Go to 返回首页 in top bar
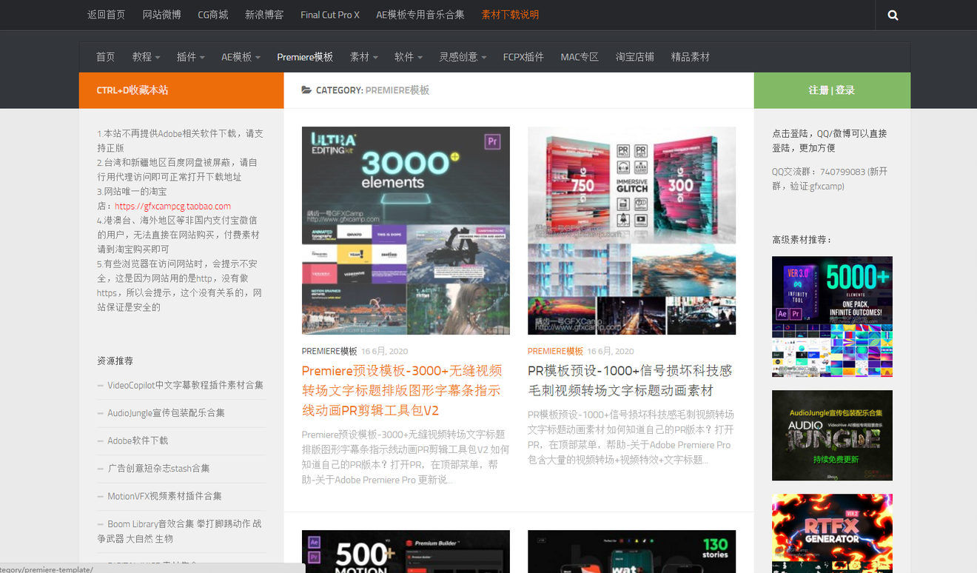The height and width of the screenshot is (573, 977). point(106,15)
